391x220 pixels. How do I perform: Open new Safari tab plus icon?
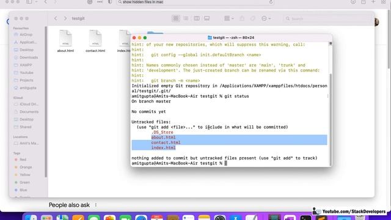[373, 2]
